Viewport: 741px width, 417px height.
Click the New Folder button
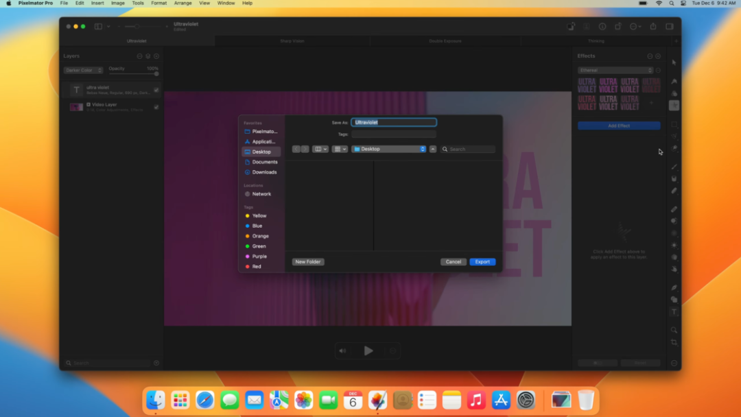click(x=307, y=261)
